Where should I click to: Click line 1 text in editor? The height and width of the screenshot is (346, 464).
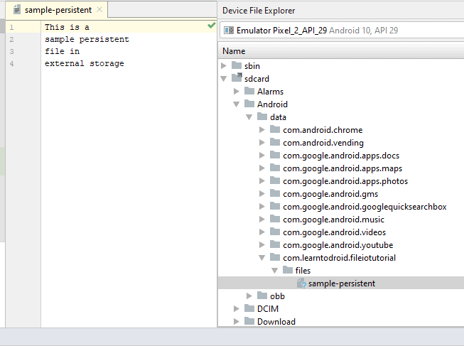click(67, 27)
